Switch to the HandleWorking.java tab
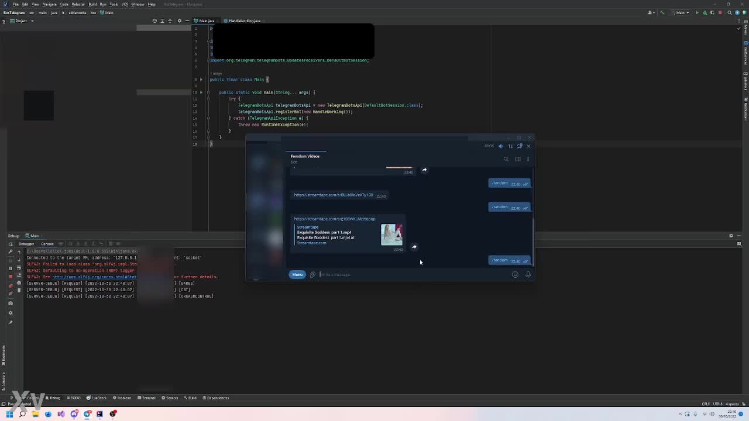The height and width of the screenshot is (421, 749). click(245, 21)
